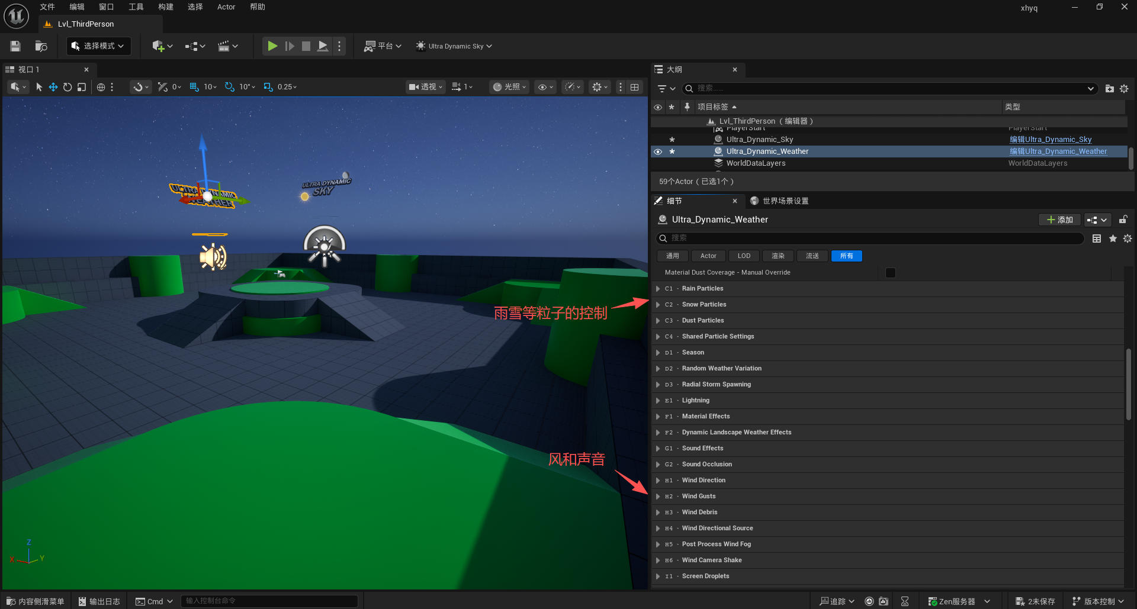The height and width of the screenshot is (609, 1137).
Task: Stop the play session with the square button
Action: coord(306,46)
